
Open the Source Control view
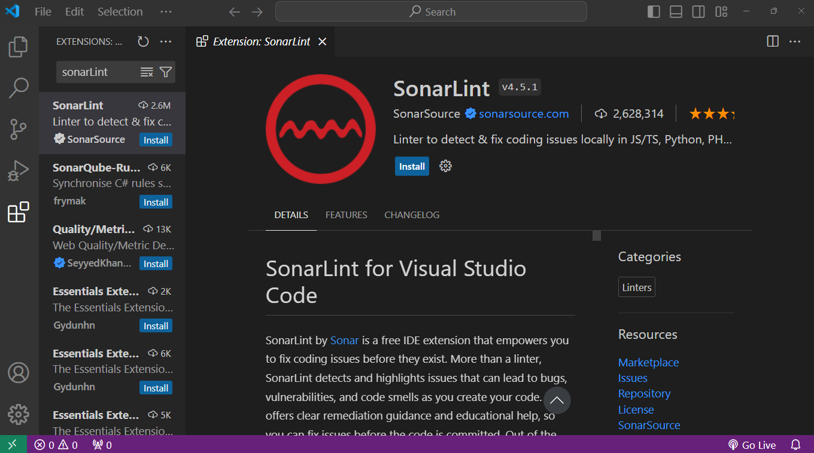pyautogui.click(x=18, y=129)
